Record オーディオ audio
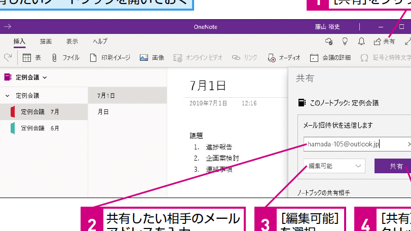Screen dimensions: 411x231 284,58
